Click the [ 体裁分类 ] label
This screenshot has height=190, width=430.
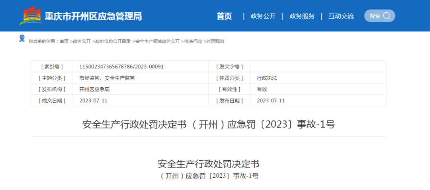(230, 78)
